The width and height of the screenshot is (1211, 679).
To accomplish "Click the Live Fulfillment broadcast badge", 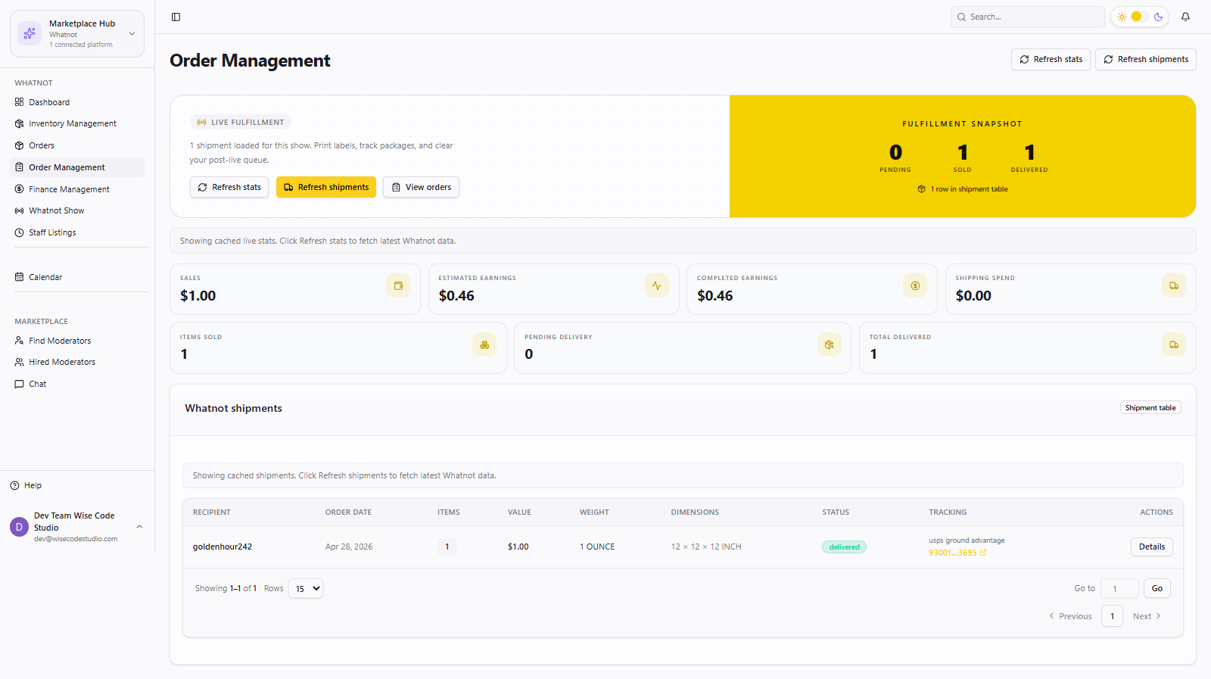I will 241,122.
